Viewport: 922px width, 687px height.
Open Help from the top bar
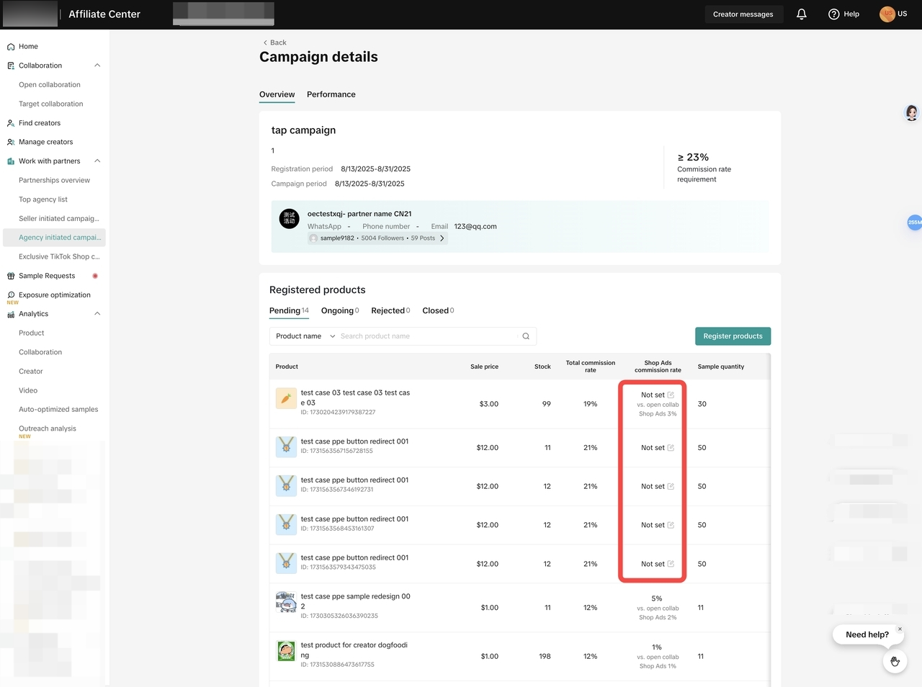pos(843,14)
